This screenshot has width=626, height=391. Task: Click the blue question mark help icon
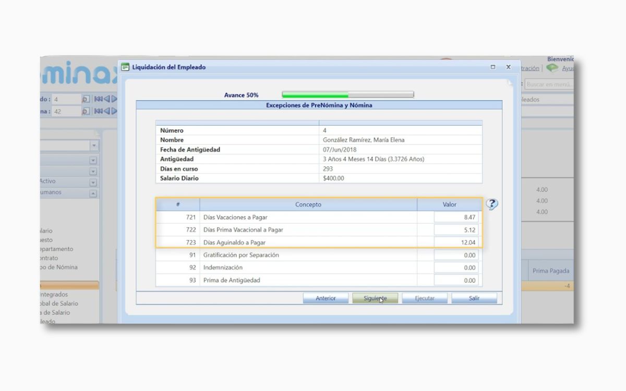coord(491,204)
